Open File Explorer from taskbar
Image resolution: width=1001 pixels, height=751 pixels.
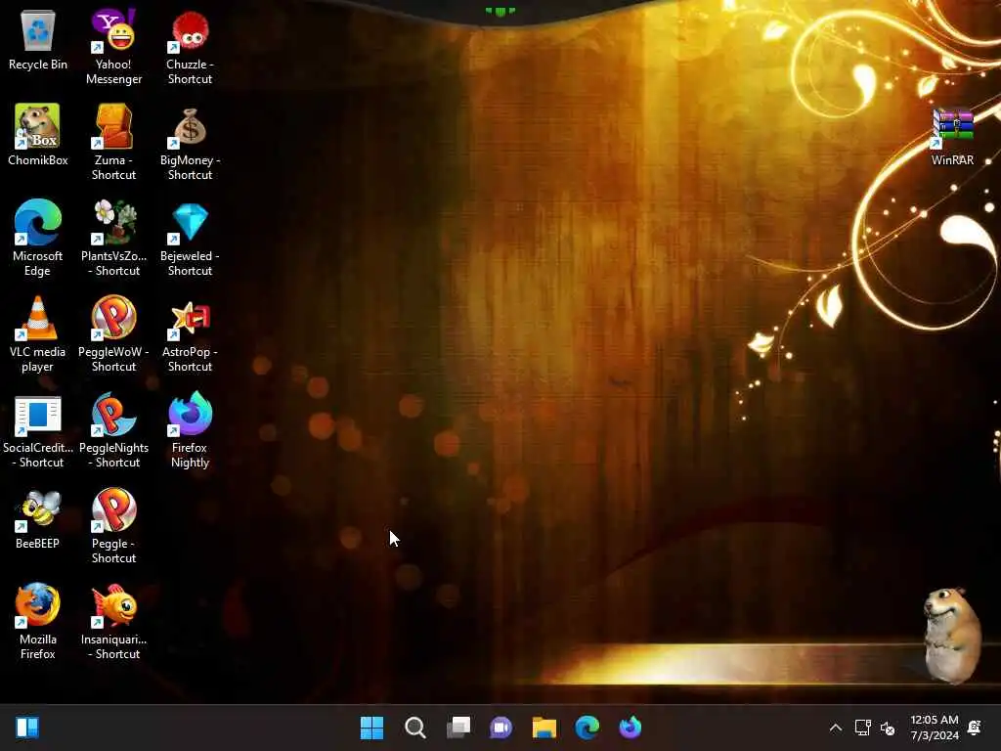tap(544, 728)
